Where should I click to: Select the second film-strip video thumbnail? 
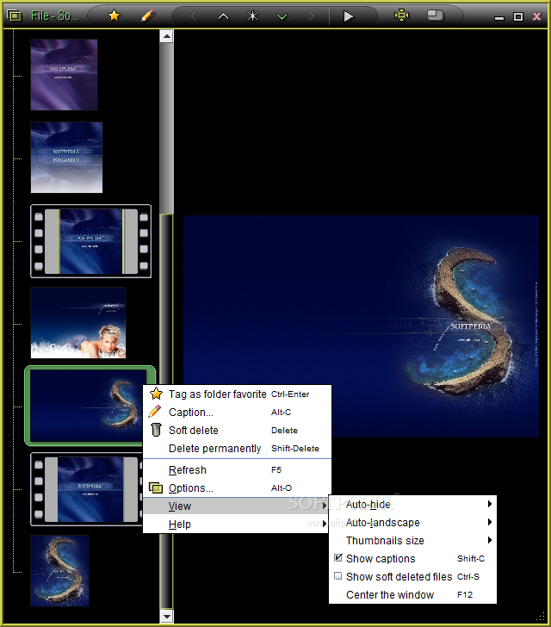click(86, 489)
